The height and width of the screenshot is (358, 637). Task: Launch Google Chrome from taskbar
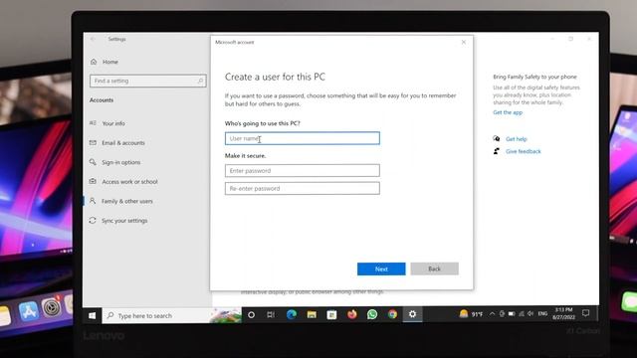coord(392,314)
